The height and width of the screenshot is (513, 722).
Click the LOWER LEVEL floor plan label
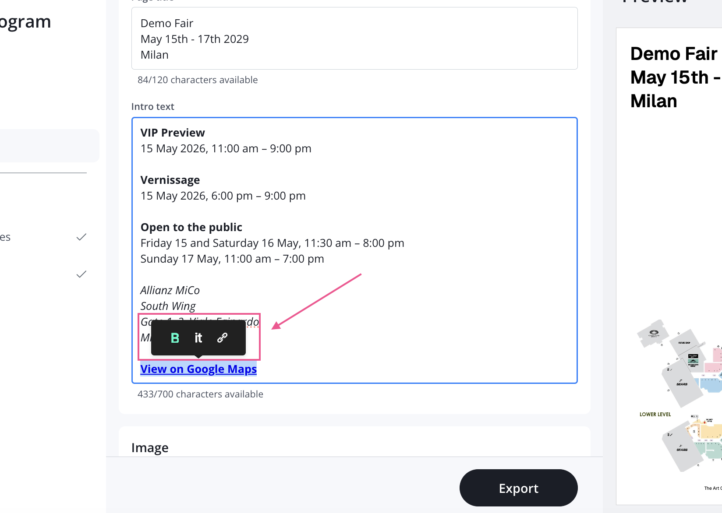click(655, 415)
